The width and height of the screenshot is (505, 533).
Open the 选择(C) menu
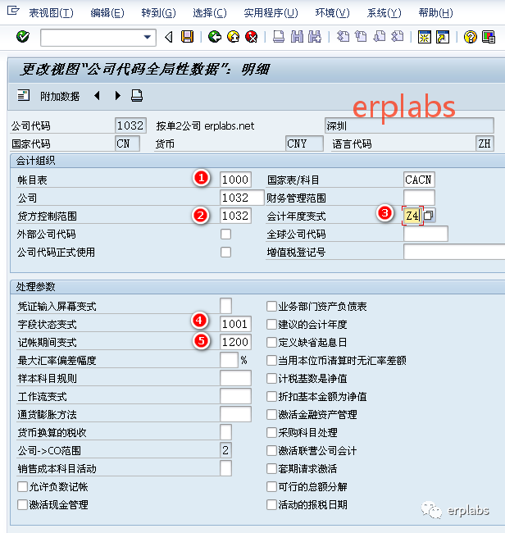coord(210,13)
